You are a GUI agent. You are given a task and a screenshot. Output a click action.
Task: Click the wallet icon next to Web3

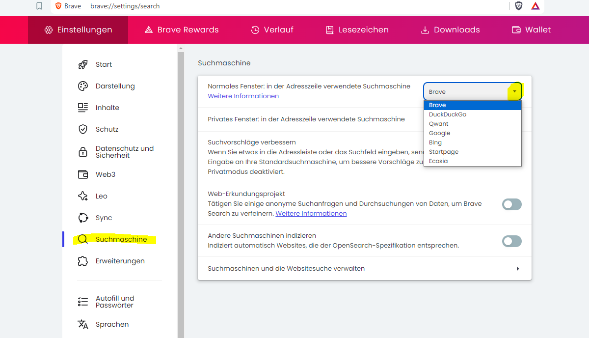[x=83, y=174]
